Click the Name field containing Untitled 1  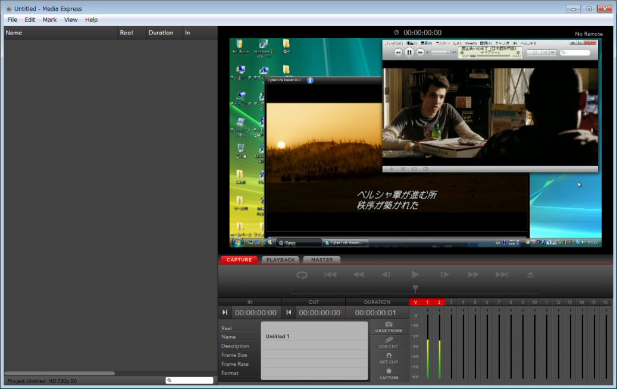coord(314,336)
